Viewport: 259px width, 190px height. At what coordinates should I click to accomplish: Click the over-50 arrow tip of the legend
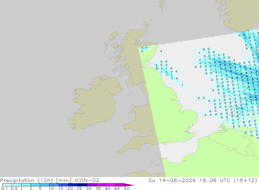(x=130, y=185)
